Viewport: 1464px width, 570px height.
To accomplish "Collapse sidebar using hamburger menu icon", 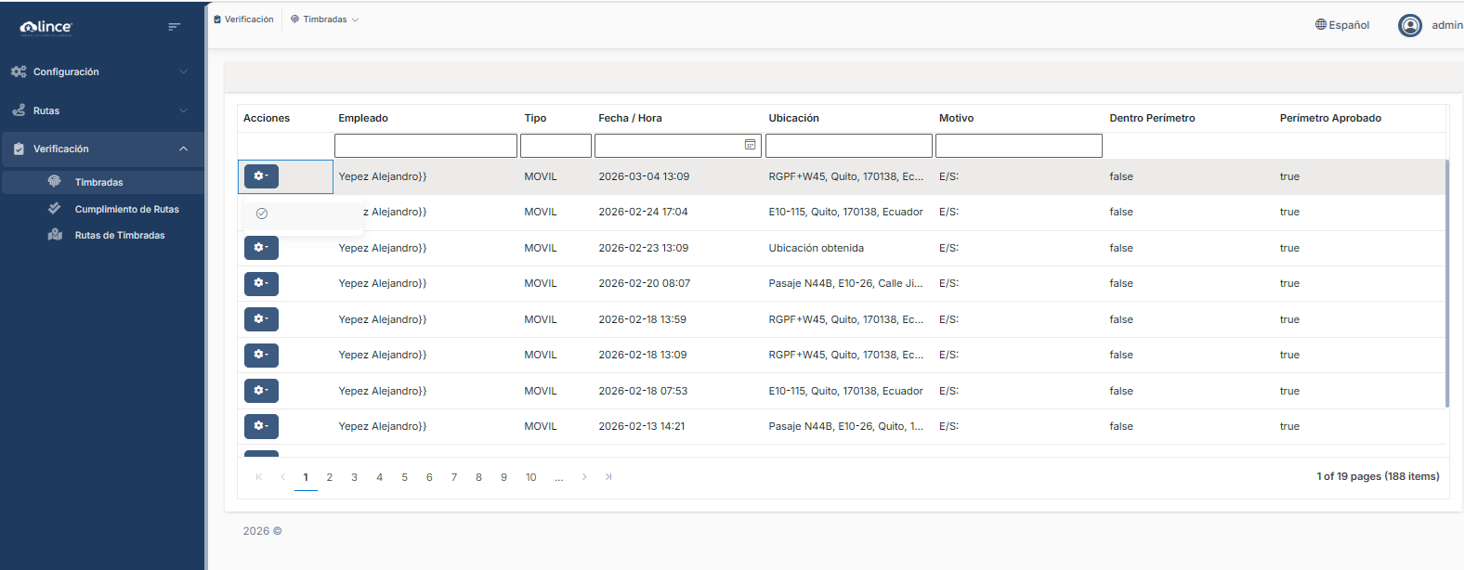I will point(174,27).
